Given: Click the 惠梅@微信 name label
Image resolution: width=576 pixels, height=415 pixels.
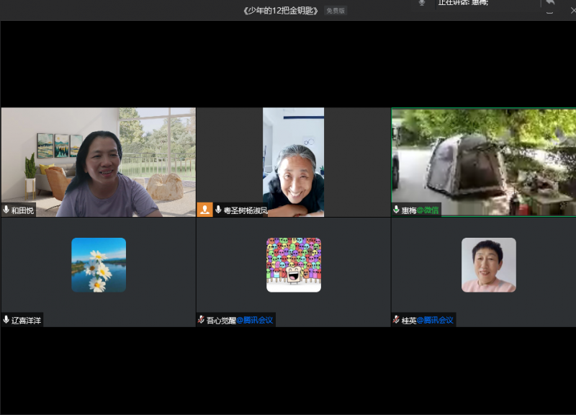Looking at the screenshot, I should click(x=420, y=210).
